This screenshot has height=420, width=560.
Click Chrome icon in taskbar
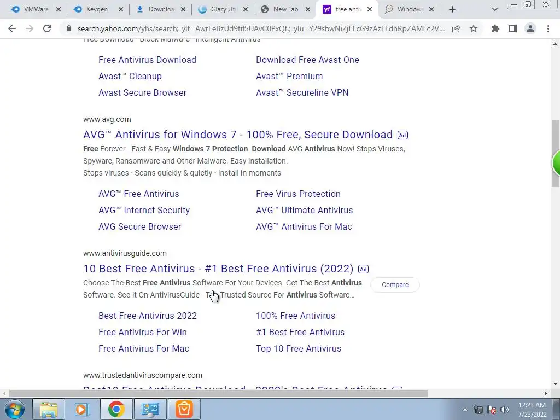tap(116, 409)
